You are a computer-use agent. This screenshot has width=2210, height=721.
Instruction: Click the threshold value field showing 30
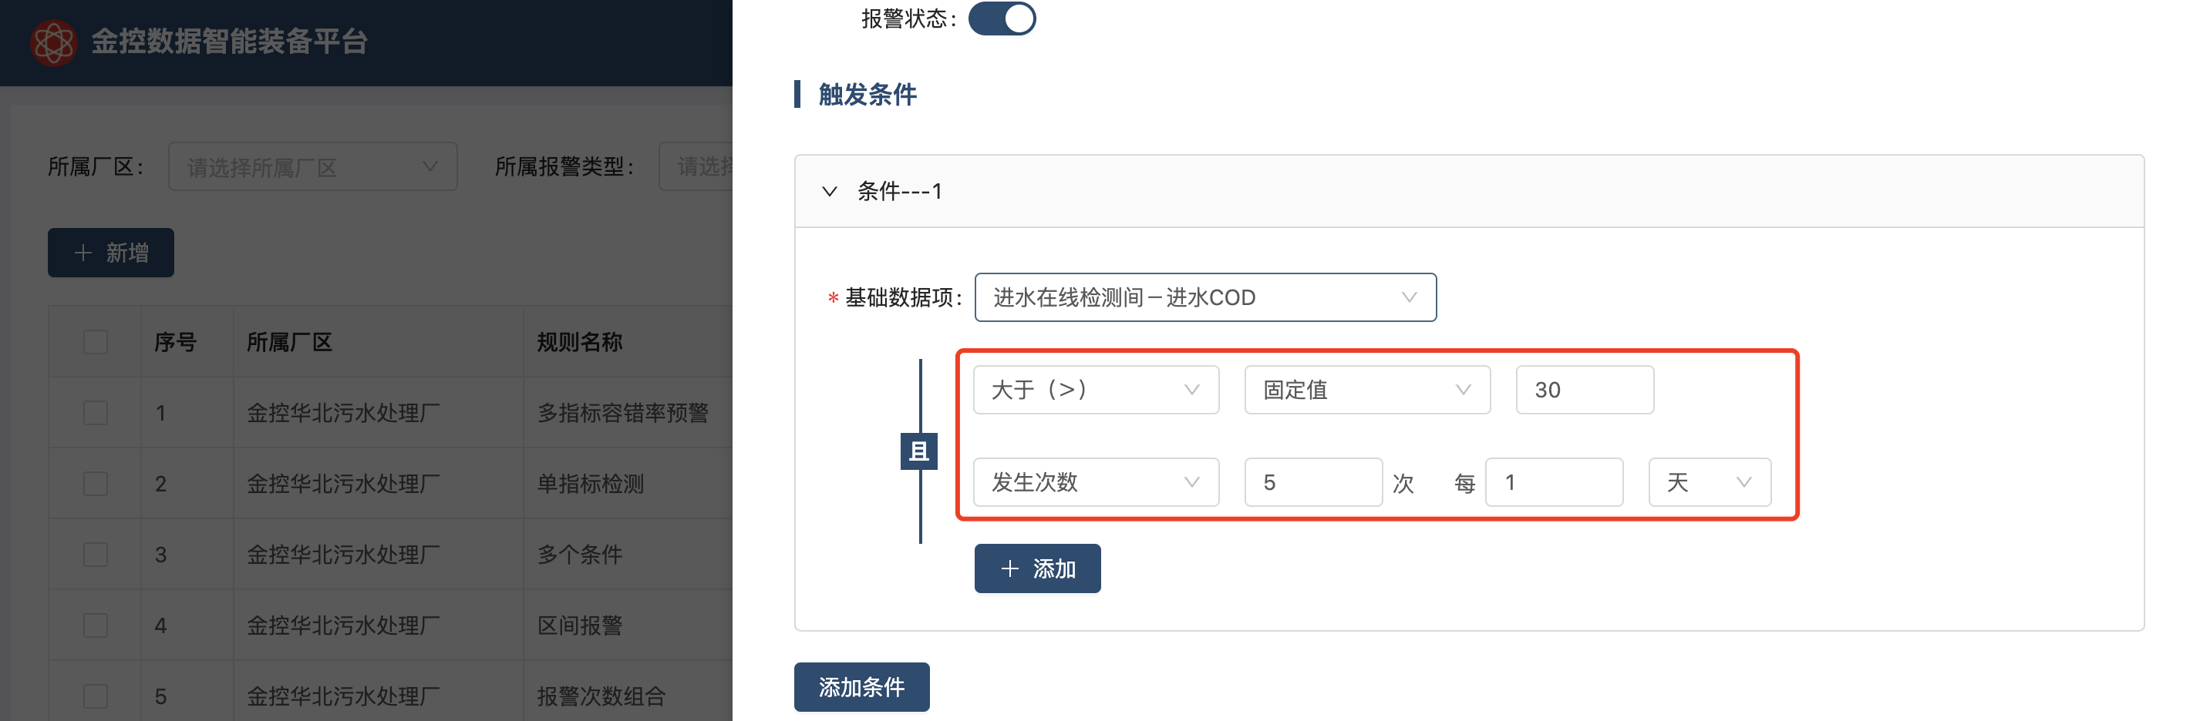pyautogui.click(x=1584, y=390)
